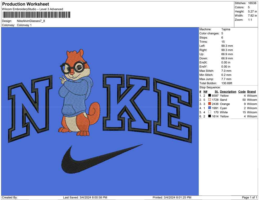Click design name 'NikeAlvinGlasses7_8'
259x200 pixels.
coord(31,21)
